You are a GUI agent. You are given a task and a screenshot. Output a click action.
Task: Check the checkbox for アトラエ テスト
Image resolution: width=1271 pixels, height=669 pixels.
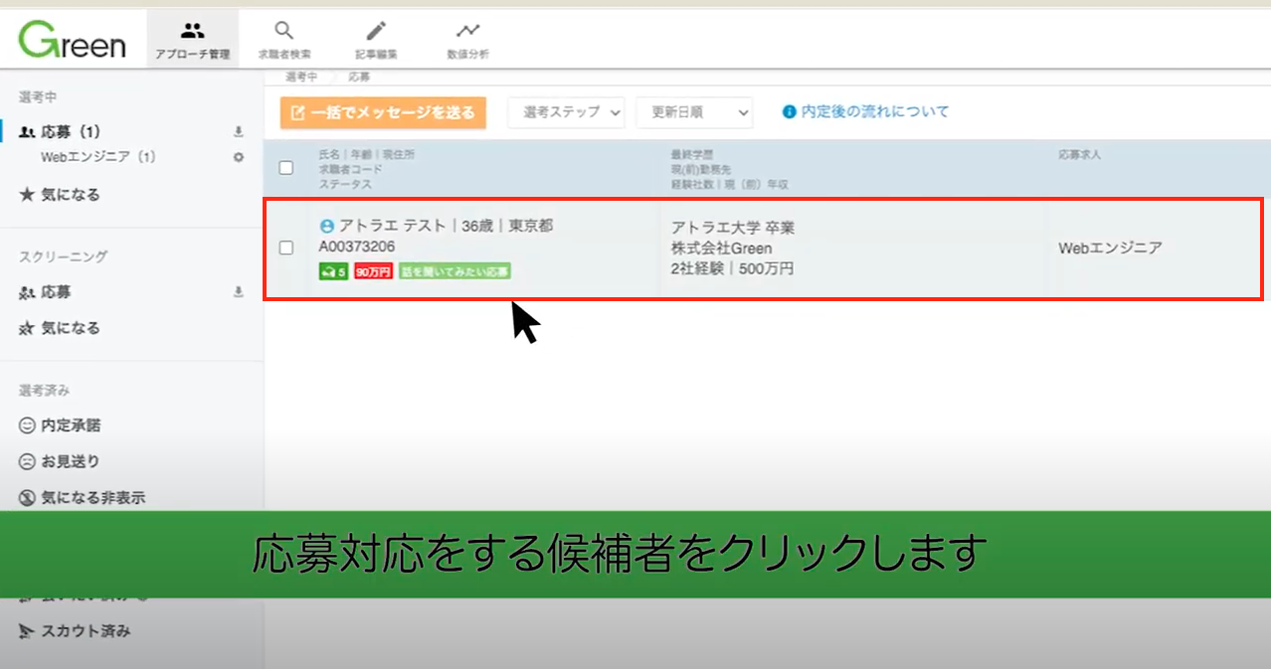(286, 248)
